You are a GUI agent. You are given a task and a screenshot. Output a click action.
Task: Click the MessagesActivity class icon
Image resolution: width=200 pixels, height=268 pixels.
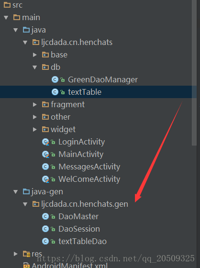[x=45, y=167]
